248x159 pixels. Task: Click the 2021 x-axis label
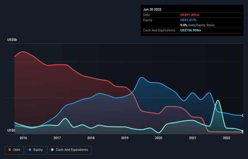click(193, 138)
